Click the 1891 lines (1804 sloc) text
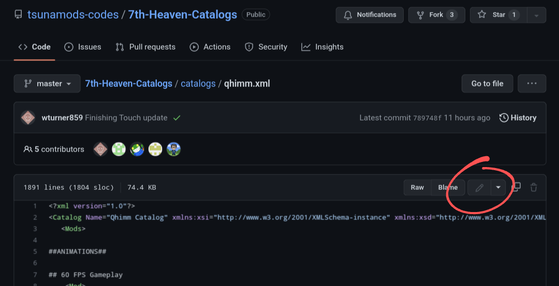 click(x=69, y=187)
